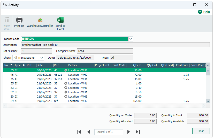Go to the first record

[x=79, y=132]
